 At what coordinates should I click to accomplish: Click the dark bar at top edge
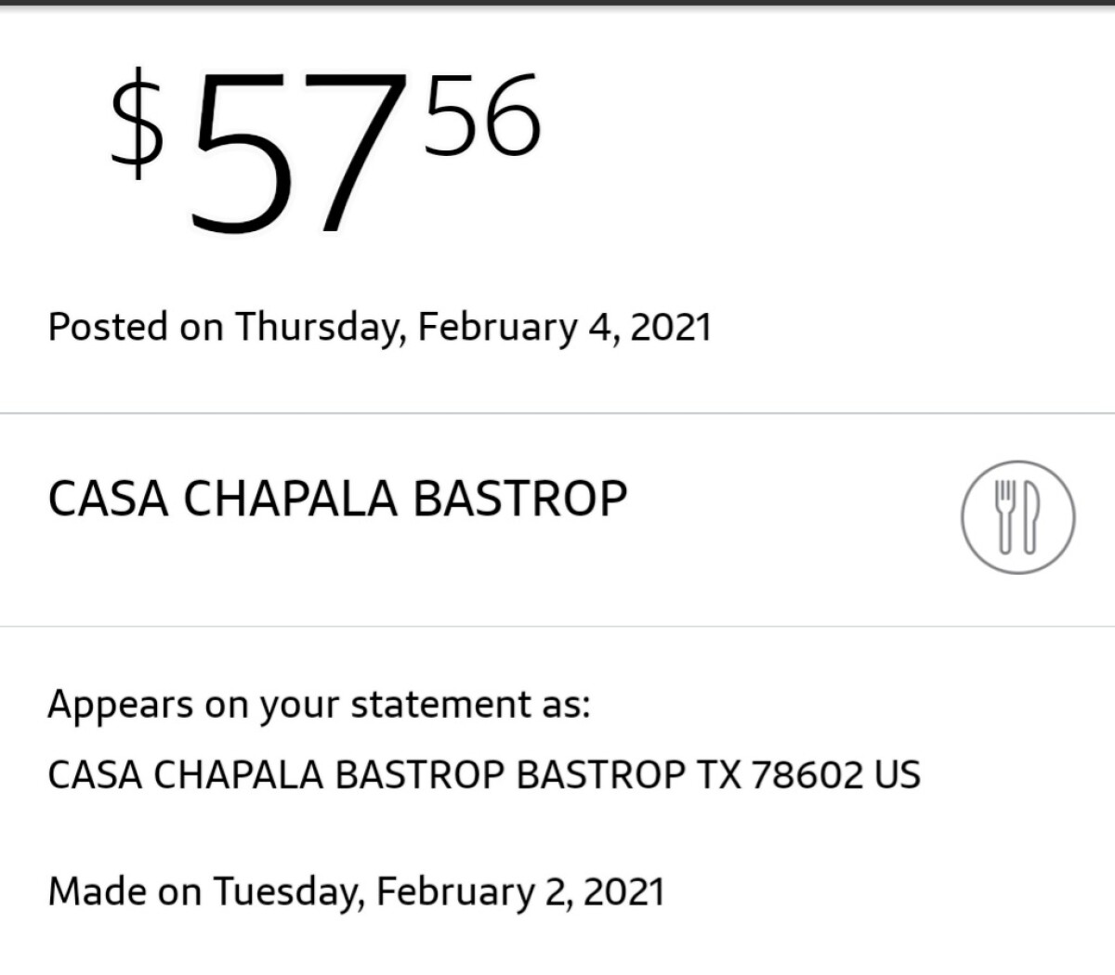pyautogui.click(x=557, y=3)
